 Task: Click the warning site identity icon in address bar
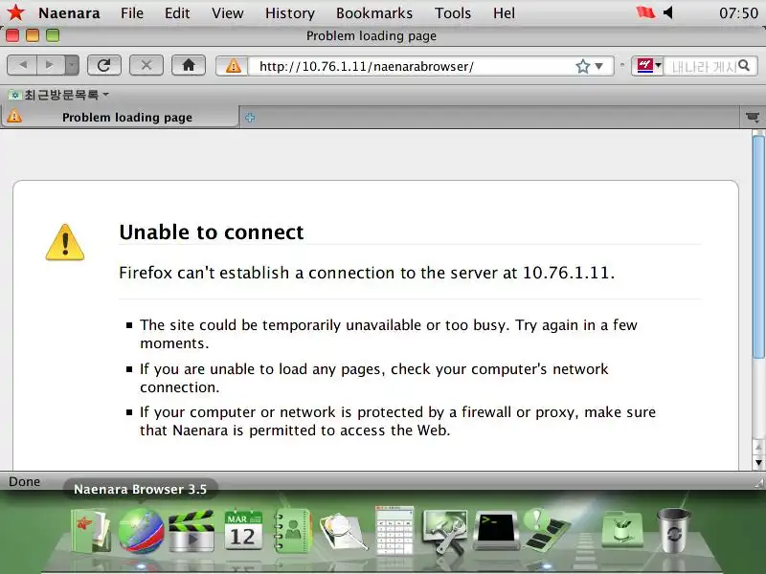tap(233, 66)
